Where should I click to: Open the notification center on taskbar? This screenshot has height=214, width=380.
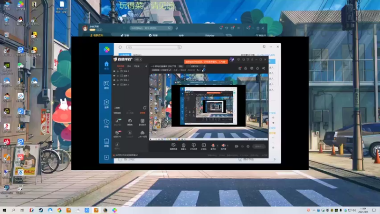(374, 210)
